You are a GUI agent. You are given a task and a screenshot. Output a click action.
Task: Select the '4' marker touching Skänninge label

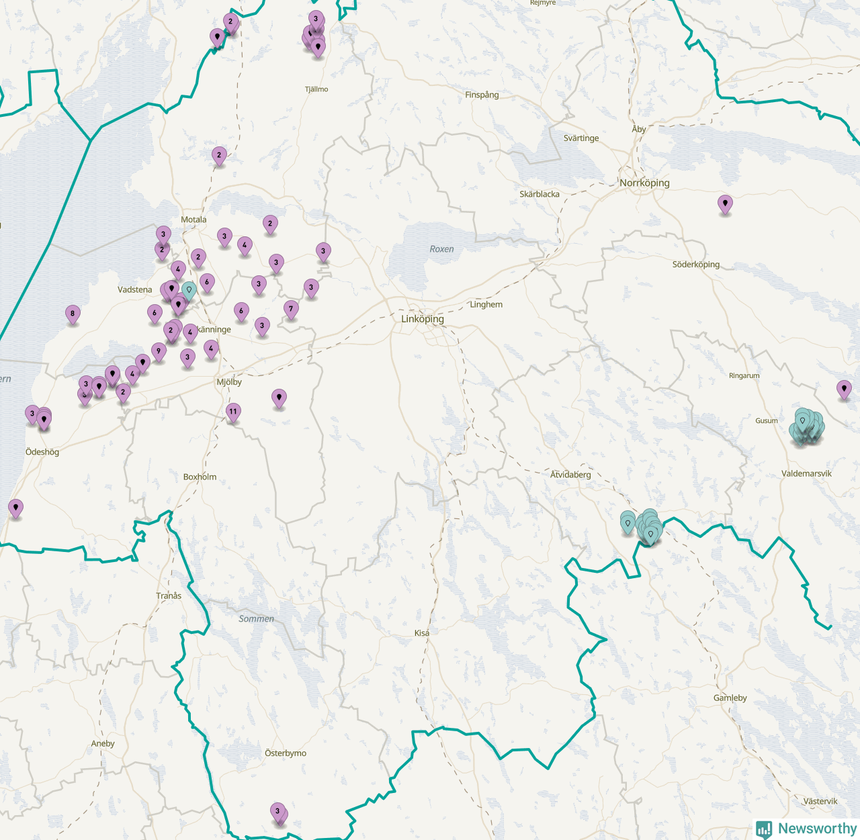pyautogui.click(x=191, y=333)
